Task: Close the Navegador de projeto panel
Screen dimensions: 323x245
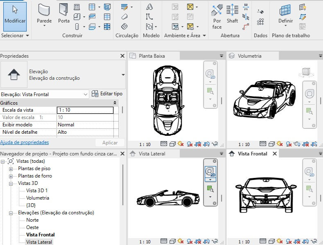Action: point(122,154)
